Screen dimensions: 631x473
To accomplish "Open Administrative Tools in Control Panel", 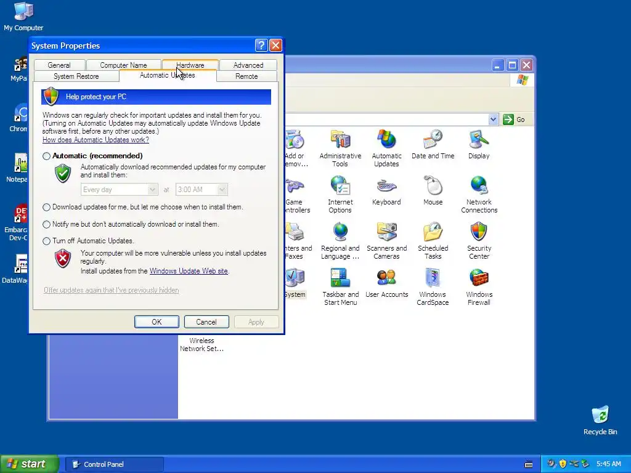I will pos(340,148).
